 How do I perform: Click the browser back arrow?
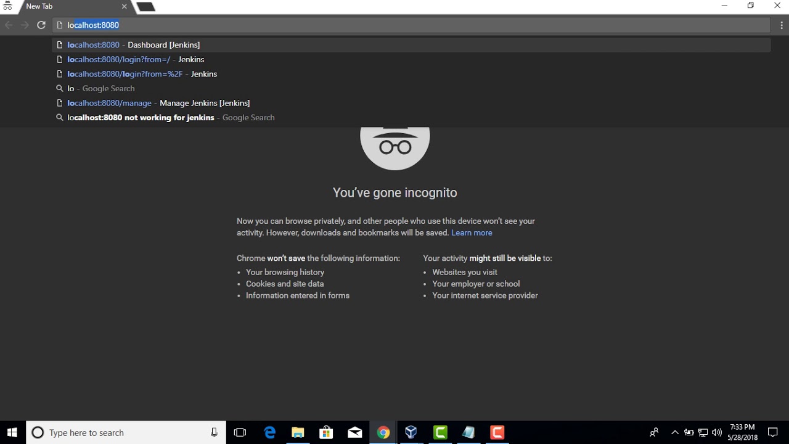[x=9, y=25]
